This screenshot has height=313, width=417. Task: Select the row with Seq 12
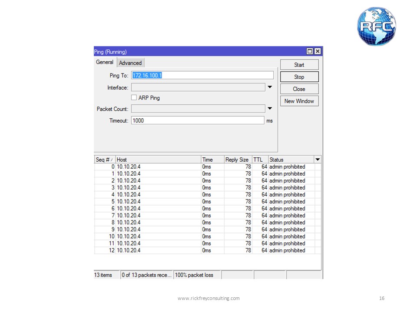tap(208, 250)
